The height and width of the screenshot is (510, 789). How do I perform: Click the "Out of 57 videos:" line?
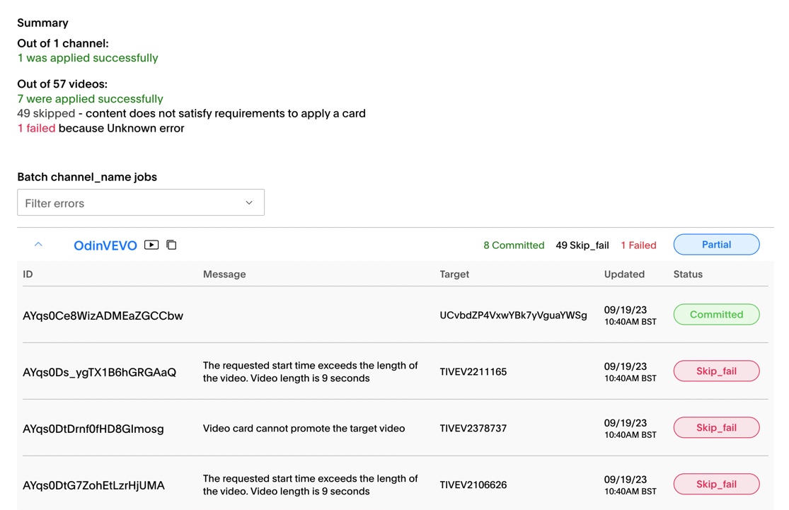(62, 84)
